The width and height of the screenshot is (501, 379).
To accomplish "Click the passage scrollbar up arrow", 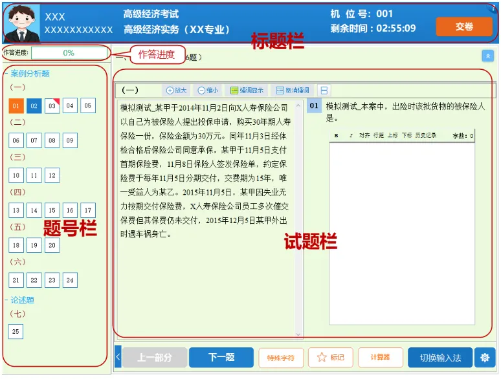I will pos(298,105).
